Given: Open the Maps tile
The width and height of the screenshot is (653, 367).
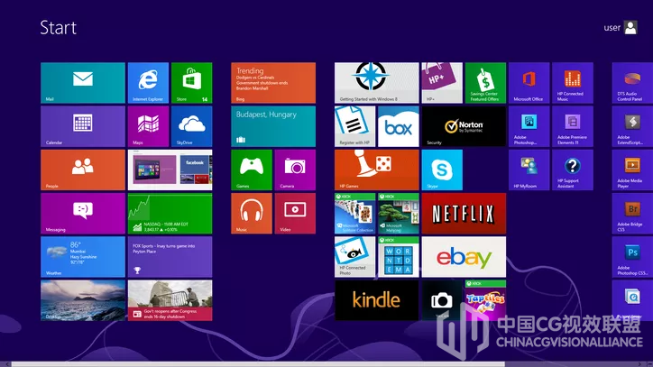Looking at the screenshot, I should point(148,126).
